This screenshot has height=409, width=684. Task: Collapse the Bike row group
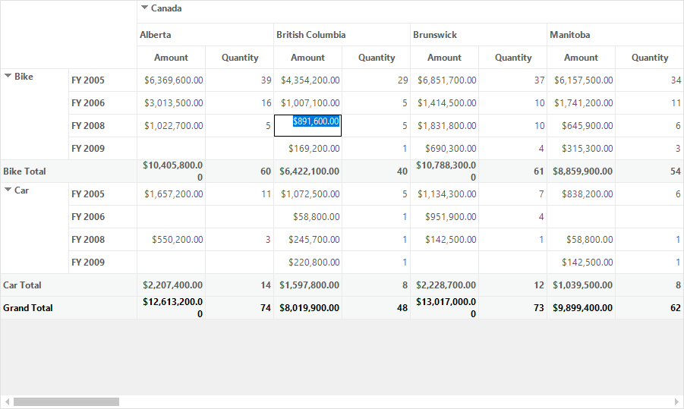[8, 76]
